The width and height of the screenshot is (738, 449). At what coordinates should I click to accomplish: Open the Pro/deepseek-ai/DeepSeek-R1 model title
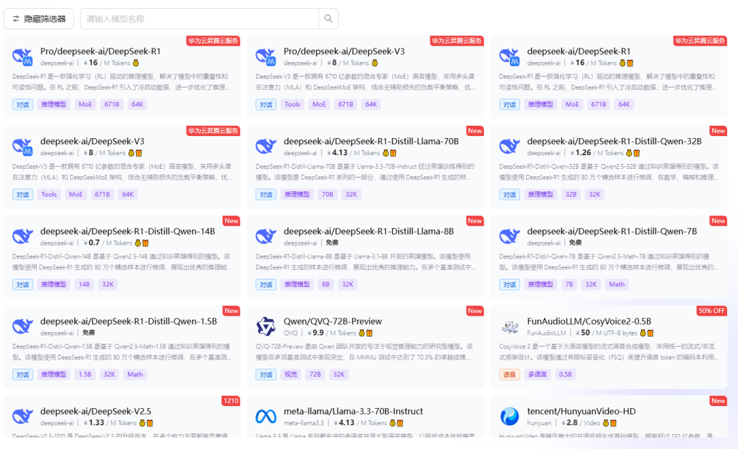tap(100, 51)
